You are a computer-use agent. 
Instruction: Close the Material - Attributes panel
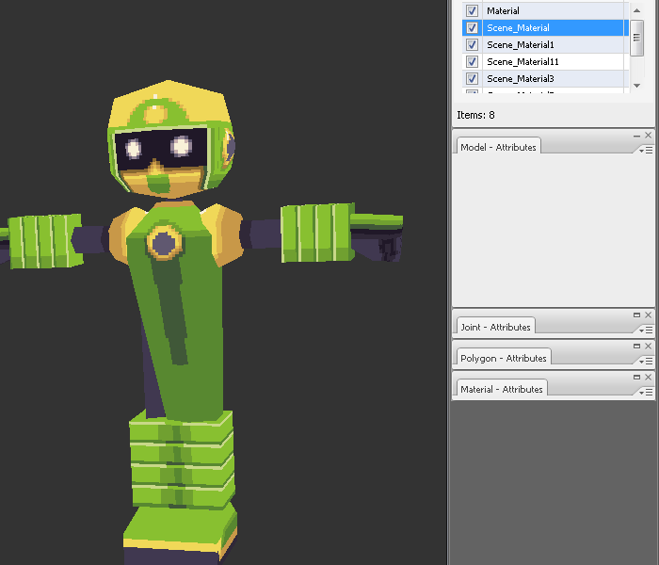point(648,377)
